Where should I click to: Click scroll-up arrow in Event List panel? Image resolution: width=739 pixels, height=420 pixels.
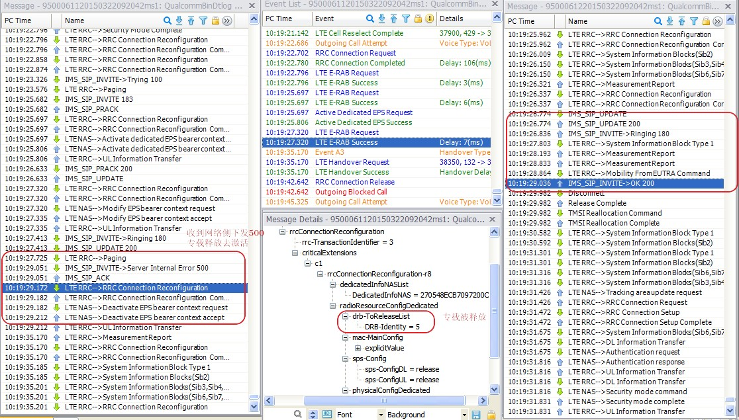pos(496,18)
